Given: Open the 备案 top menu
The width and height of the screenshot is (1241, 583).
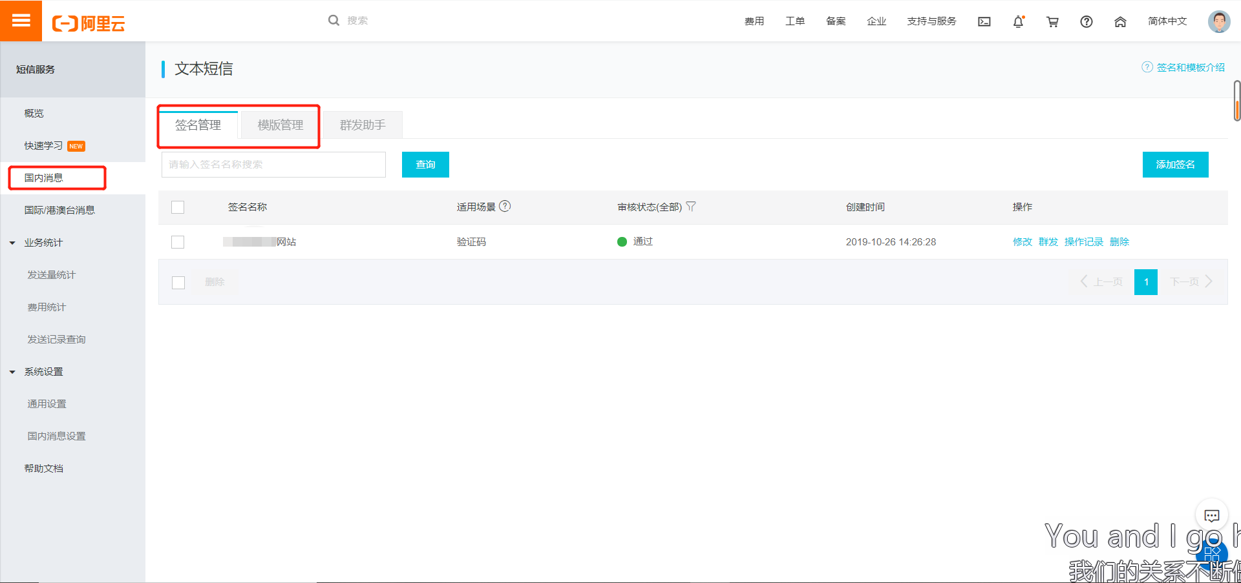Looking at the screenshot, I should [836, 21].
